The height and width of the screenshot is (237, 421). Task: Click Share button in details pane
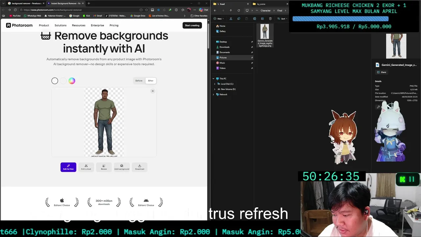pos(382,72)
